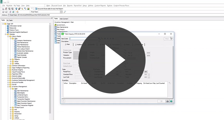Play the video with the large play button
This screenshot has height=120, width=224.
point(112,60)
